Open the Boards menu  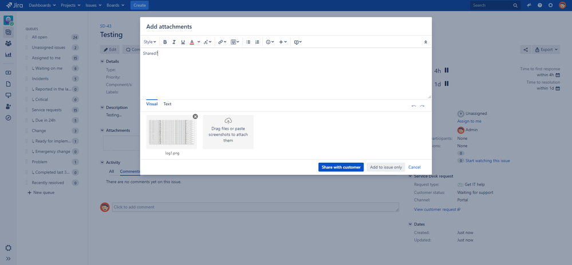(x=115, y=6)
